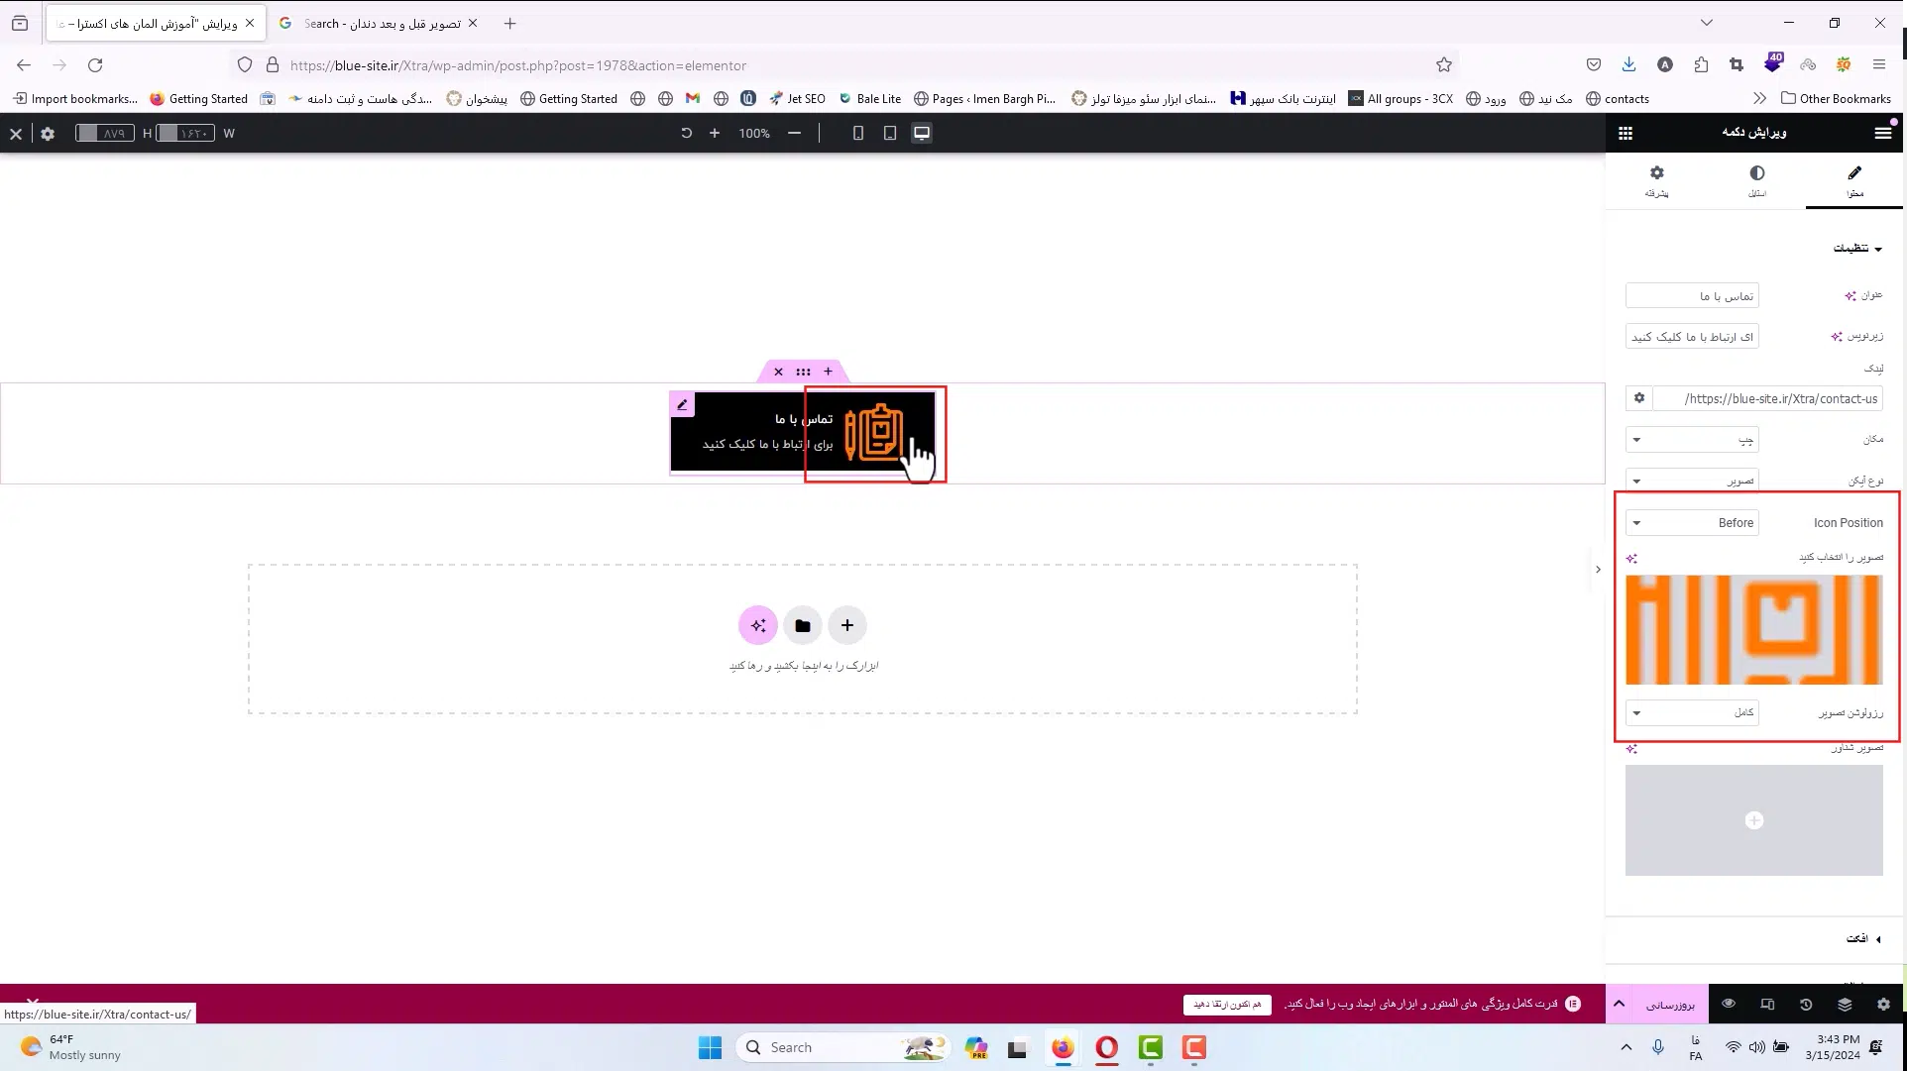Viewport: 1907px width, 1071px height.
Task: Switch to the استایل (Style) tab
Action: (1756, 181)
